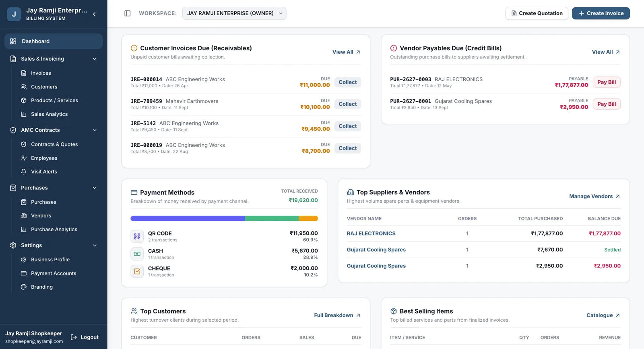644x349 pixels.
Task: Click the payment methods breakdown bar
Action: pyautogui.click(x=224, y=219)
